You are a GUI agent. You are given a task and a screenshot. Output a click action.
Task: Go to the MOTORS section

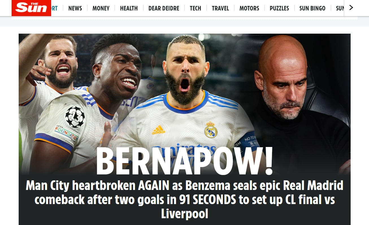[x=249, y=8]
